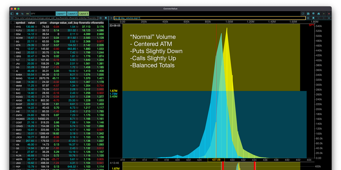Expand the flow query with its chevron
This screenshot has height=170, width=341.
[x=12, y=18]
